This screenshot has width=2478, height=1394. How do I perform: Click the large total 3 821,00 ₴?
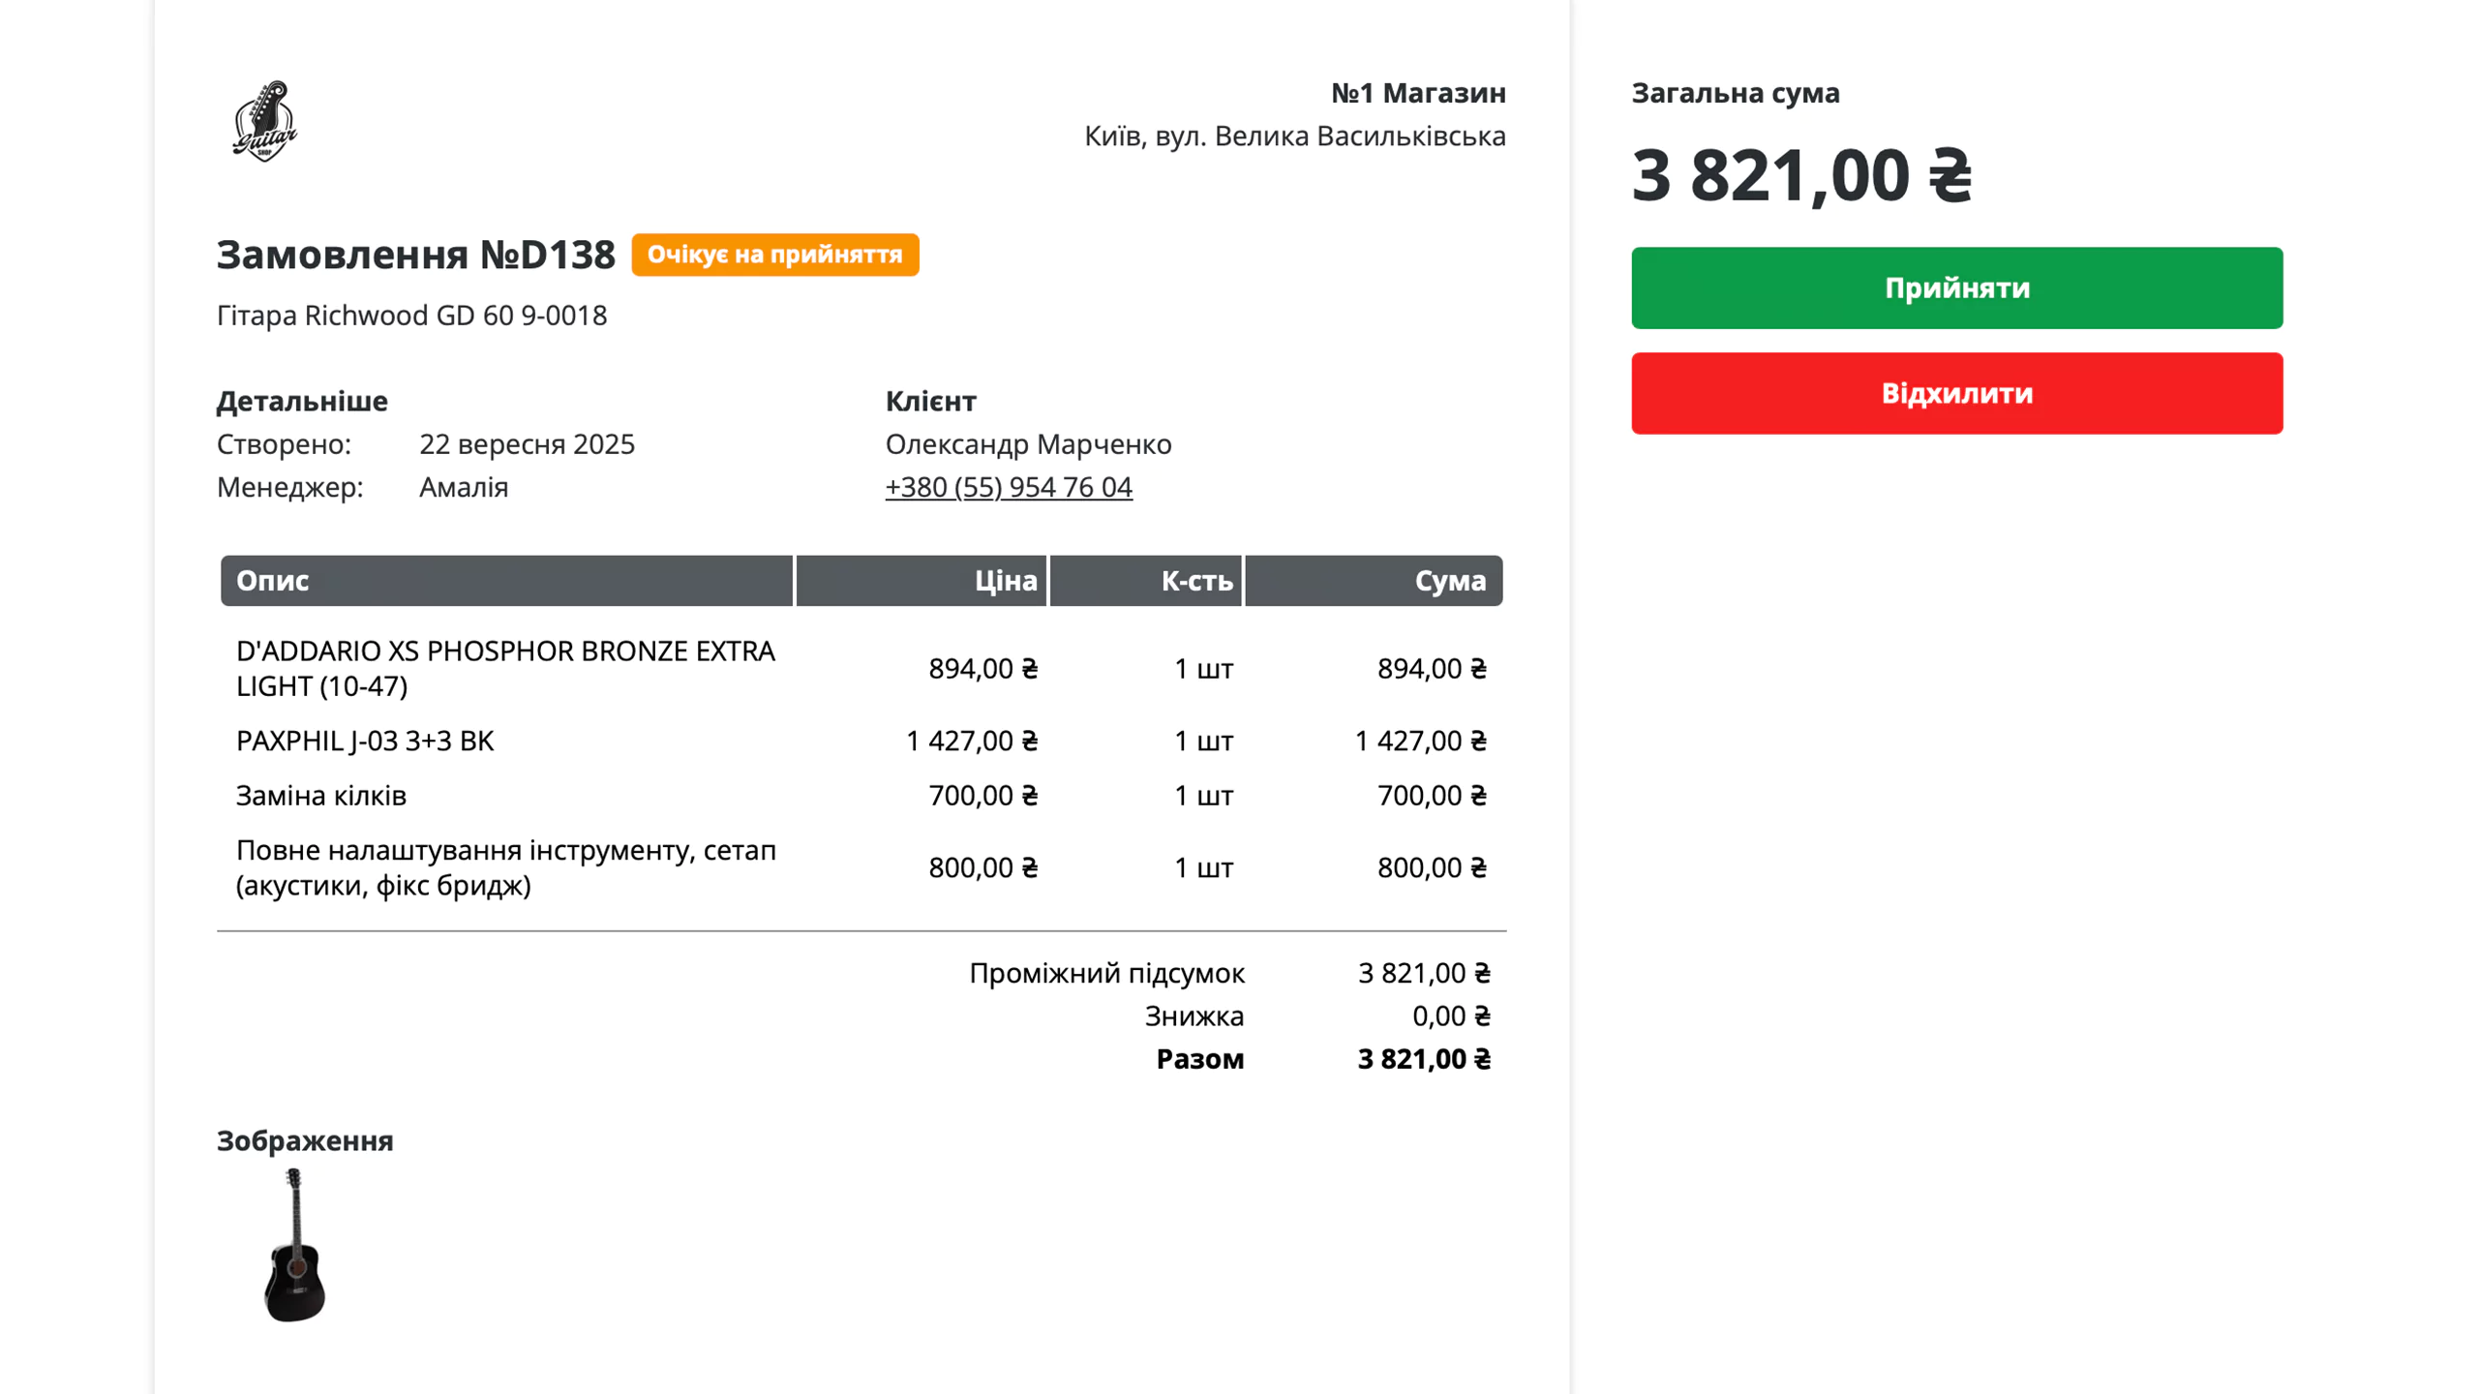pos(1801,175)
